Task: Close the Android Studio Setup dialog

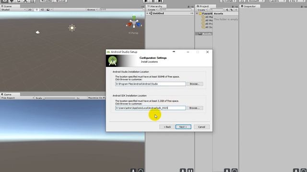Action: [207, 52]
